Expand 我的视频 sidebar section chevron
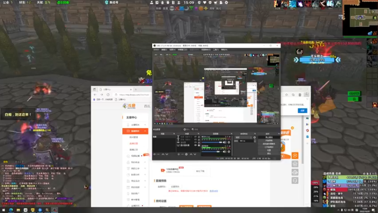Screen dimensions: 378x213 [x=145, y=187]
